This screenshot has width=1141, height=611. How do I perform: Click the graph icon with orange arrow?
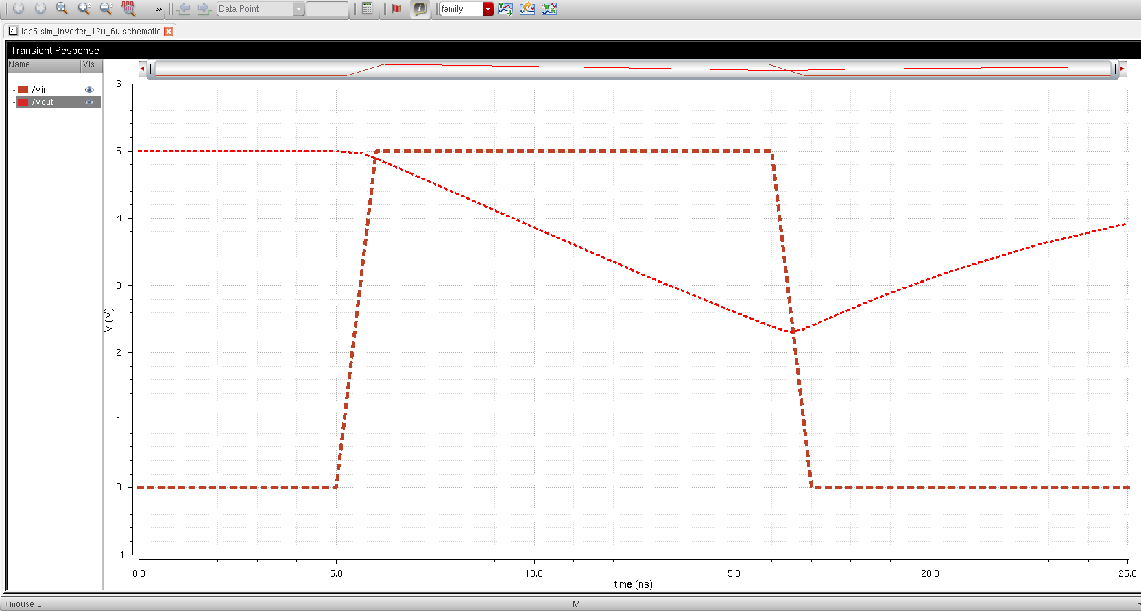(527, 9)
